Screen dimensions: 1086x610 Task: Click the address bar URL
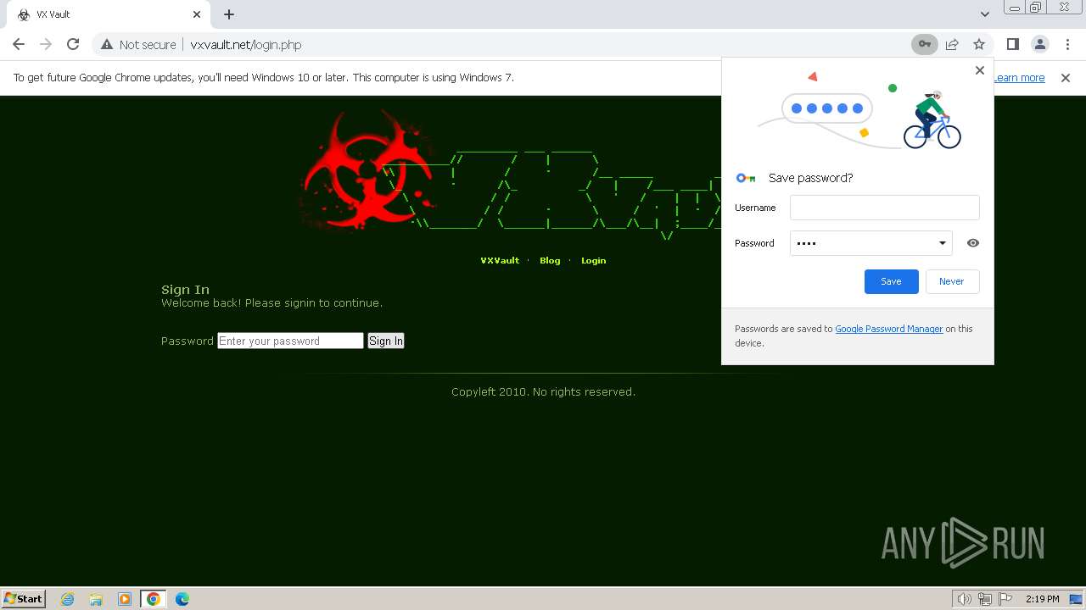246,45
